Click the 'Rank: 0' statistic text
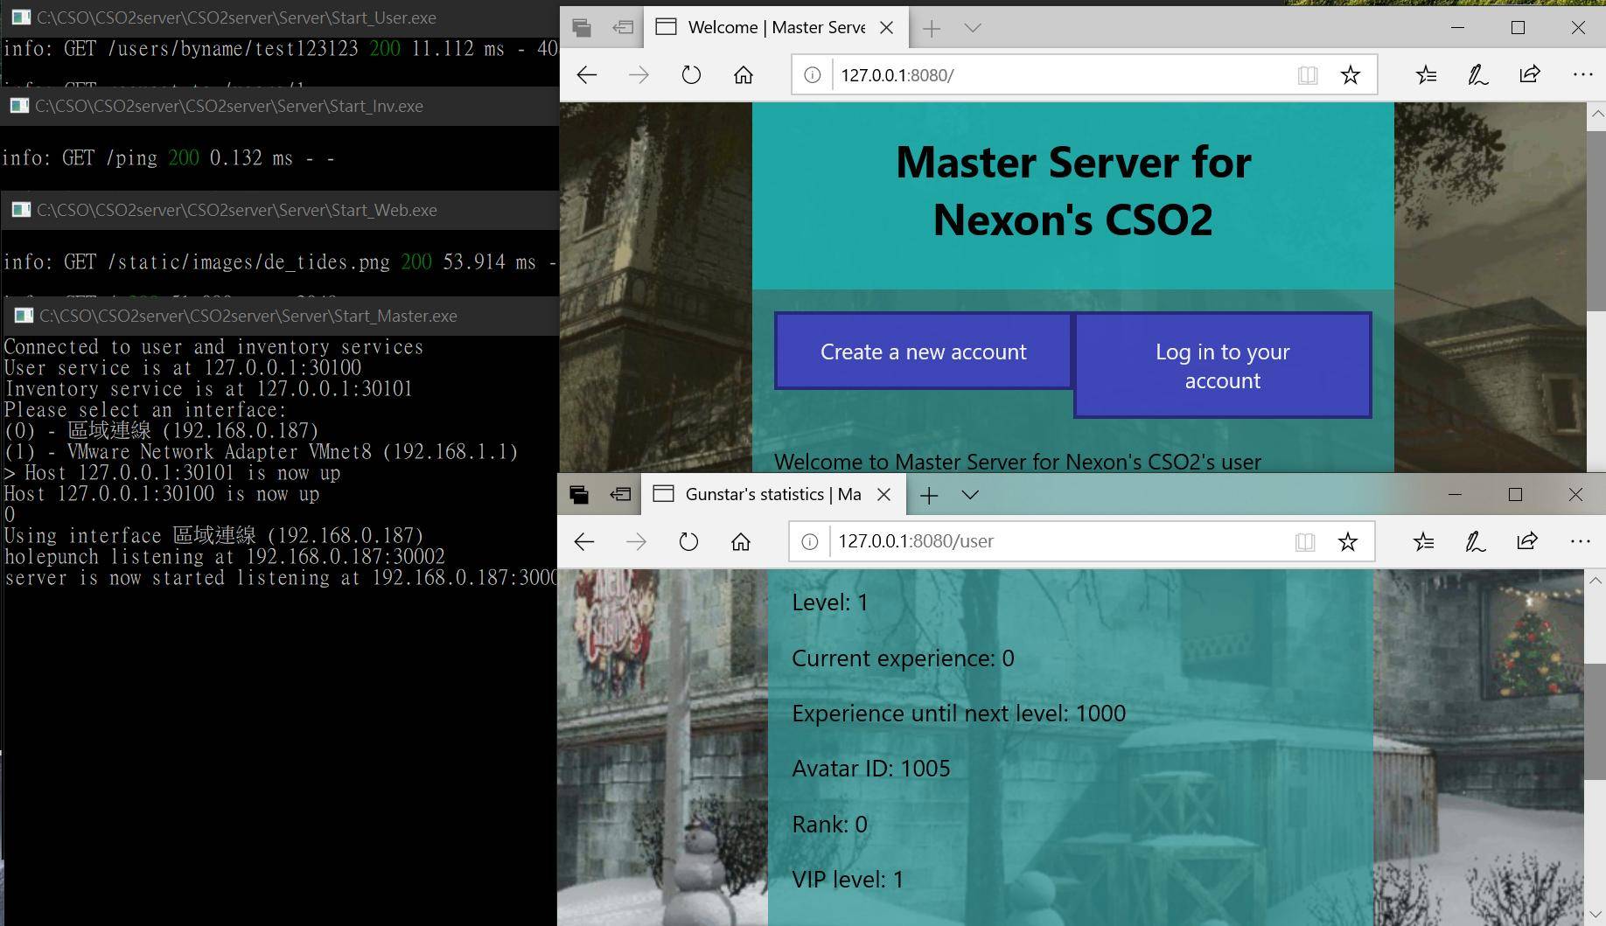The height and width of the screenshot is (926, 1606). click(829, 825)
